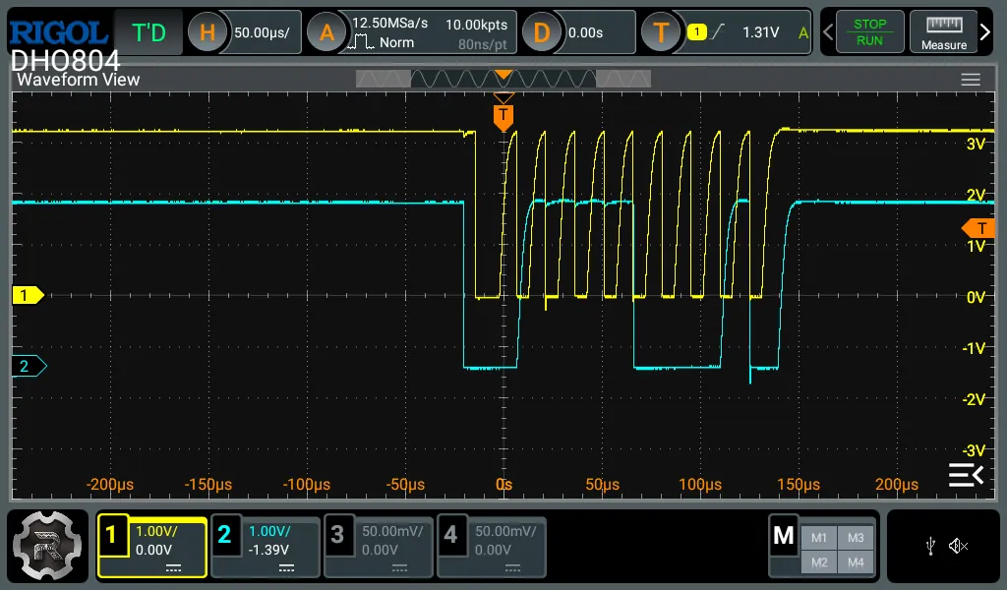The height and width of the screenshot is (590, 1007).
Task: Open the Horizontal settings H icon
Action: coord(207,32)
